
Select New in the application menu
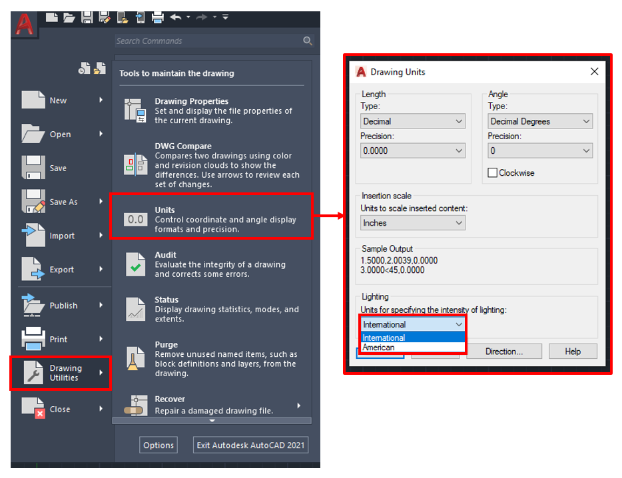[x=63, y=101]
